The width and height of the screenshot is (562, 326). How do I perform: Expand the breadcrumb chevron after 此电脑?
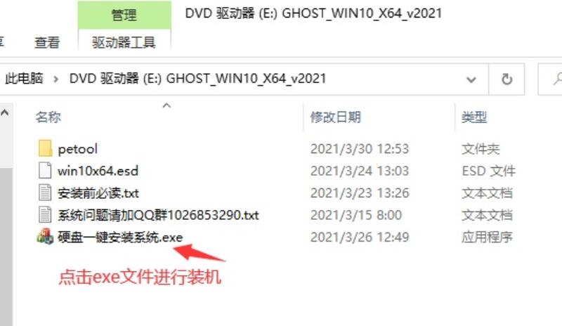56,79
